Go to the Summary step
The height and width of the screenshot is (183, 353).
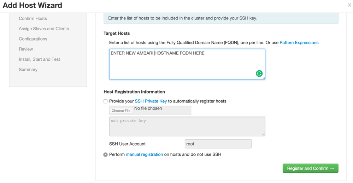[28, 70]
